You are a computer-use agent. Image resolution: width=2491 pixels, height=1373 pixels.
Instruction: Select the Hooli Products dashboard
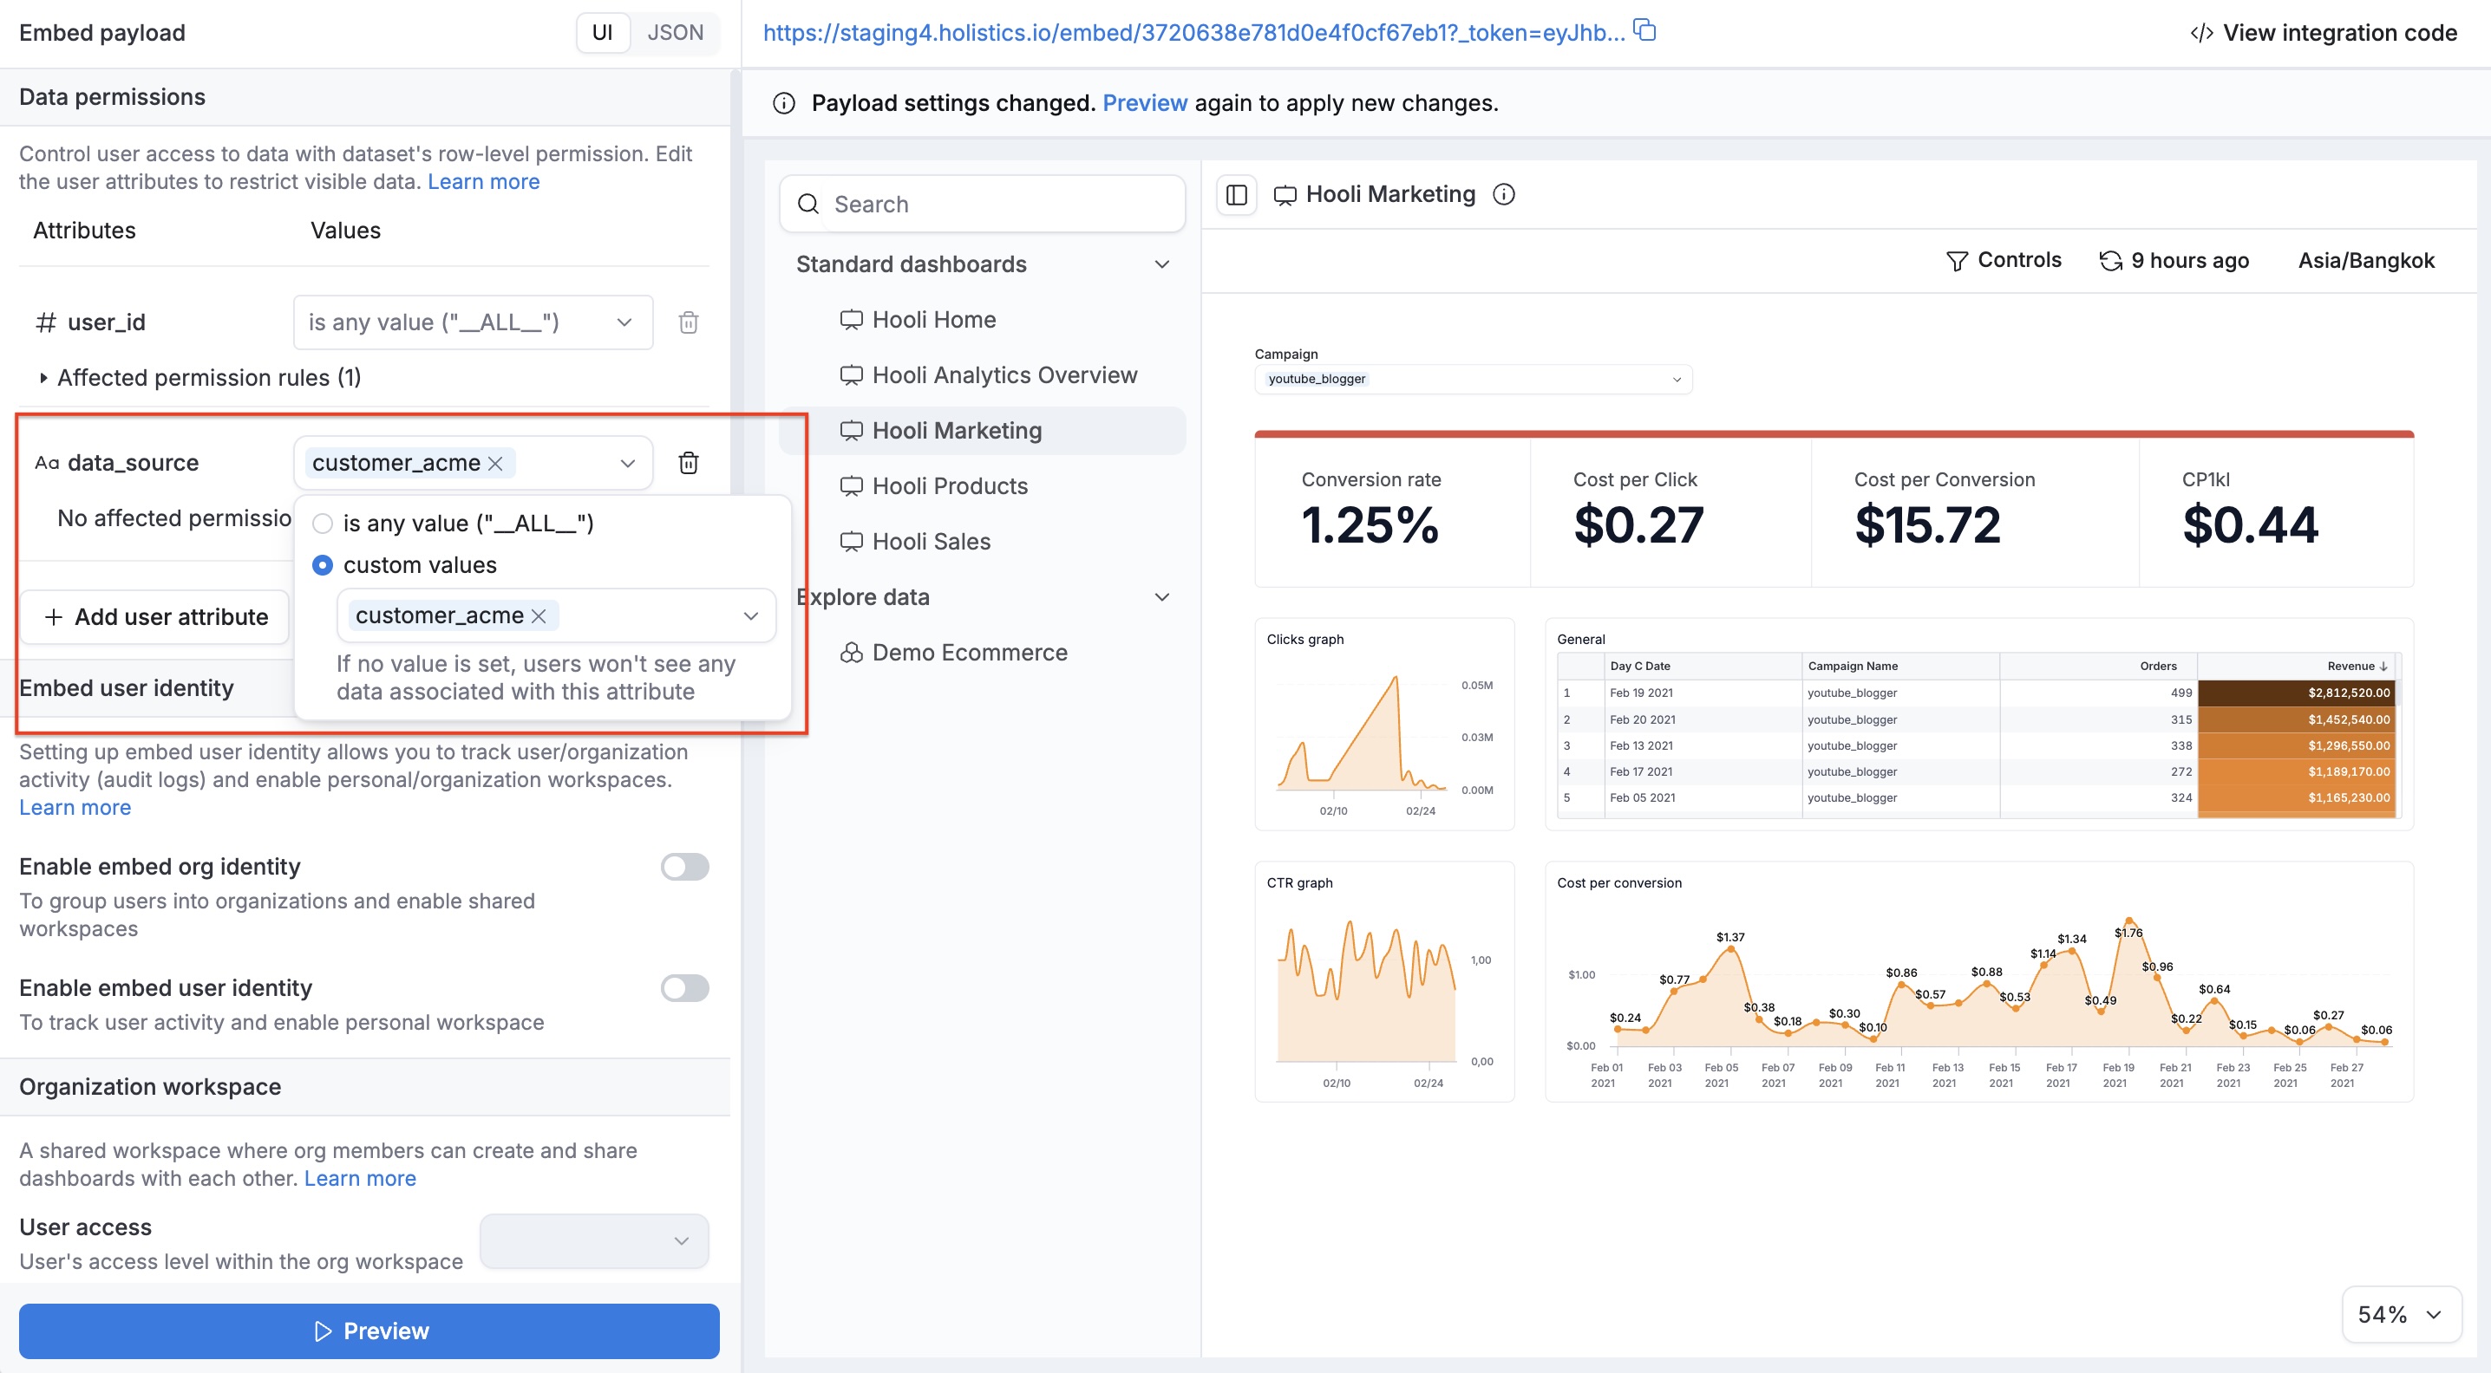point(949,486)
